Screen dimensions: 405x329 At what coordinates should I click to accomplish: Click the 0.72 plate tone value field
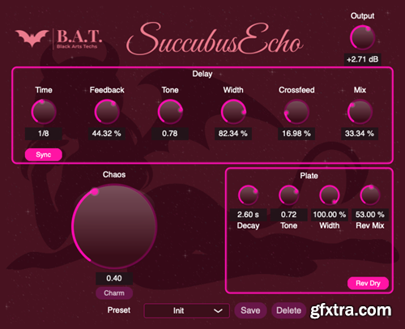[288, 215]
